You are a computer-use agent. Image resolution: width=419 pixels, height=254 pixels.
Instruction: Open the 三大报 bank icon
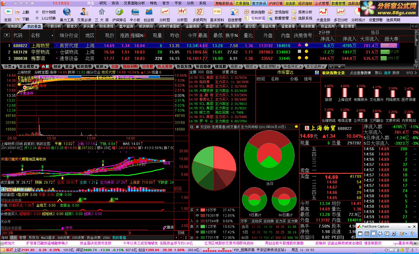pos(102,12)
